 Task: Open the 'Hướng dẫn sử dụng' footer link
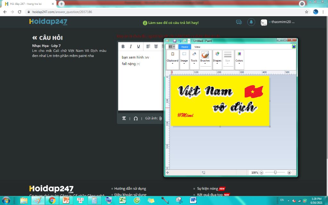point(130,188)
